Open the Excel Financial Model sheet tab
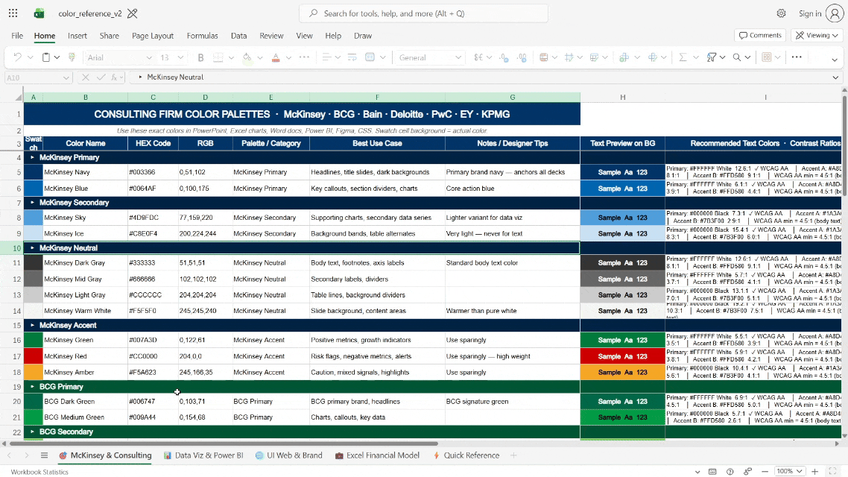The height and width of the screenshot is (477, 848). tap(377, 455)
